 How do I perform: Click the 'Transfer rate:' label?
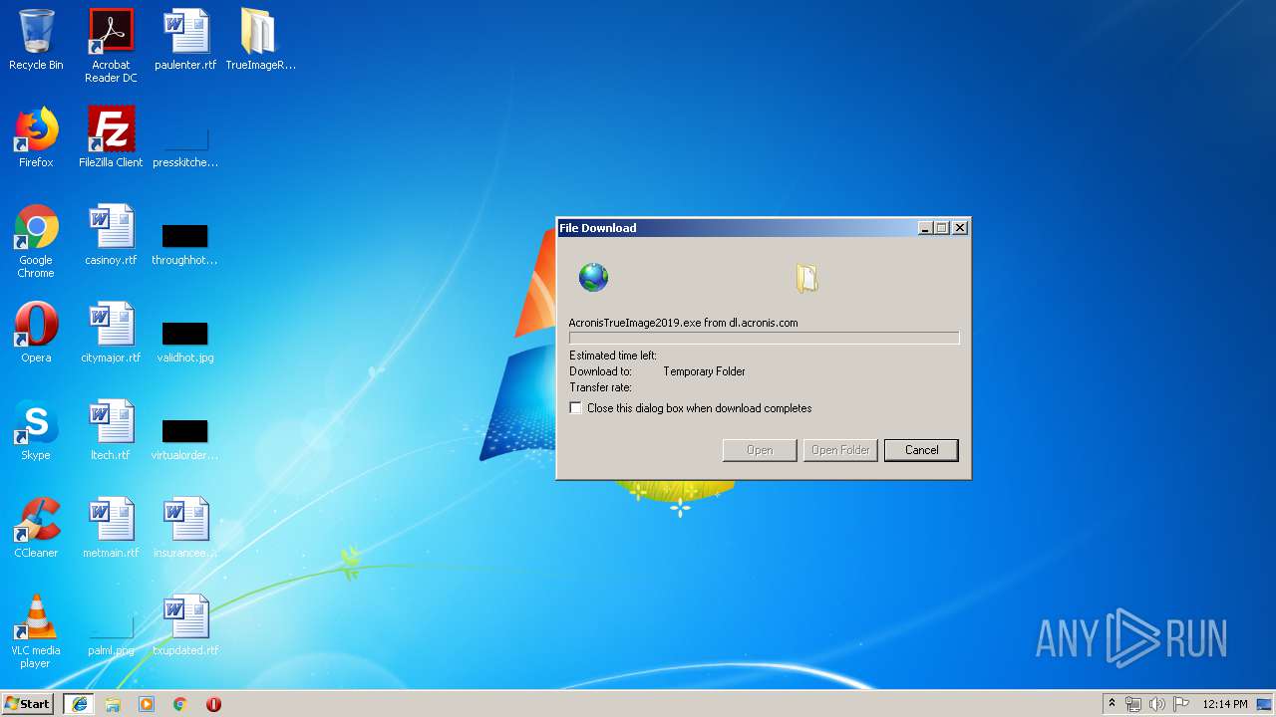(x=600, y=387)
